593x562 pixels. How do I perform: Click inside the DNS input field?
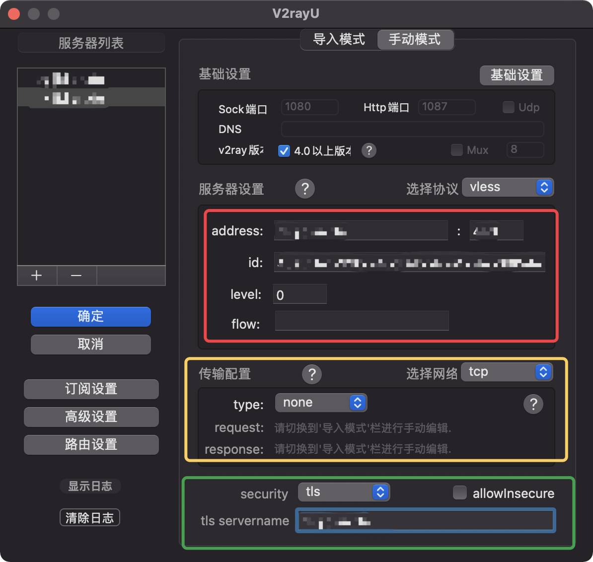[412, 129]
